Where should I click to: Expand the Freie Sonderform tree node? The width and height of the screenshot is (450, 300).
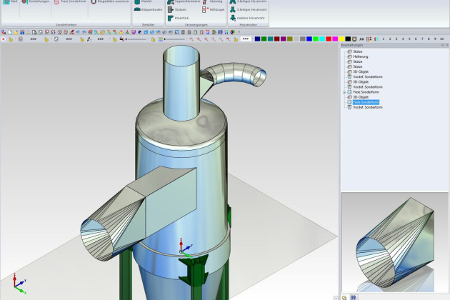344,92
